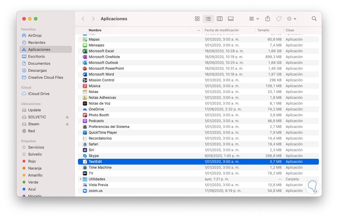Image resolution: width=338 pixels, height=218 pixels.
Task: Select Preferencias del Sistema row
Action: click(198, 127)
